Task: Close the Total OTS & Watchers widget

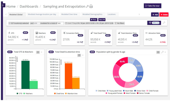Action: click(42, 52)
